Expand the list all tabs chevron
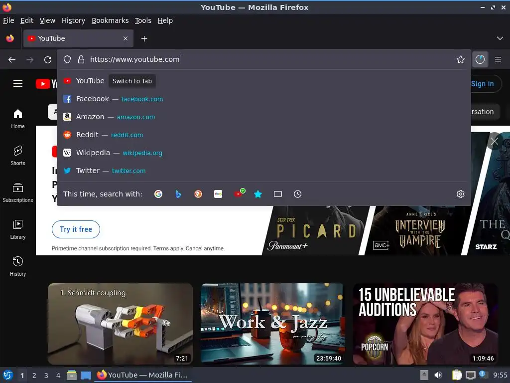The image size is (510, 383). [500, 38]
